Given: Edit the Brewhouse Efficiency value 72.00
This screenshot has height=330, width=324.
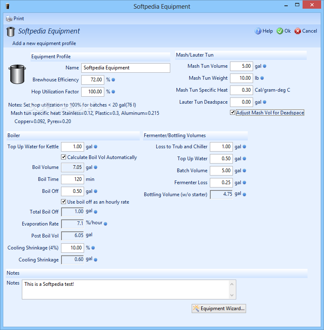Looking at the screenshot, I should [x=93, y=80].
